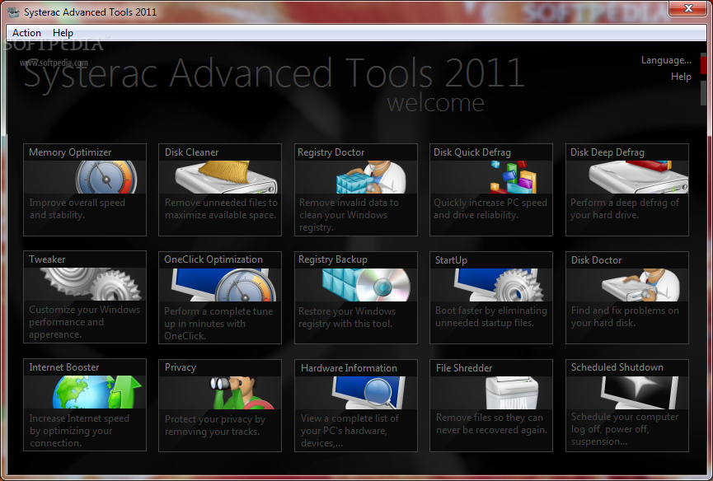Click the Privacy binoculars icon
This screenshot has width=713, height=481.
(x=242, y=393)
